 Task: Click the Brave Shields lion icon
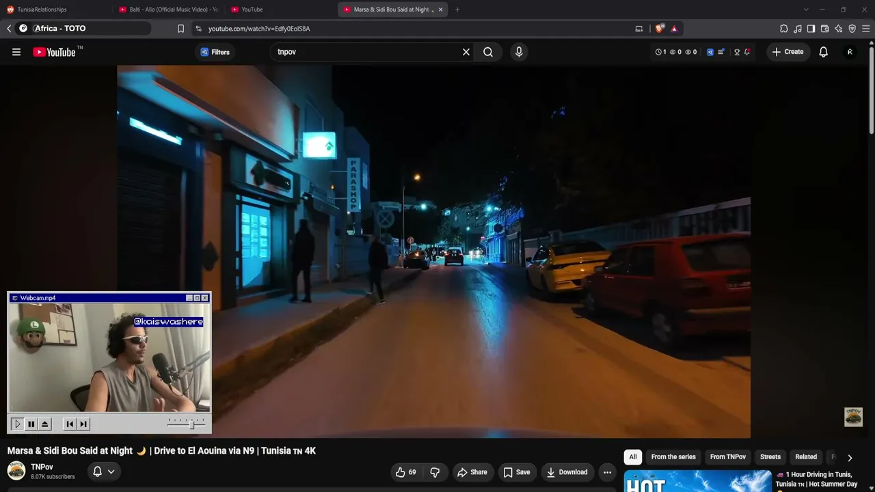(x=659, y=29)
